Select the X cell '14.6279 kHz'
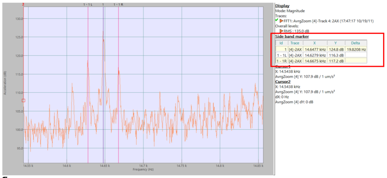 click(x=315, y=55)
